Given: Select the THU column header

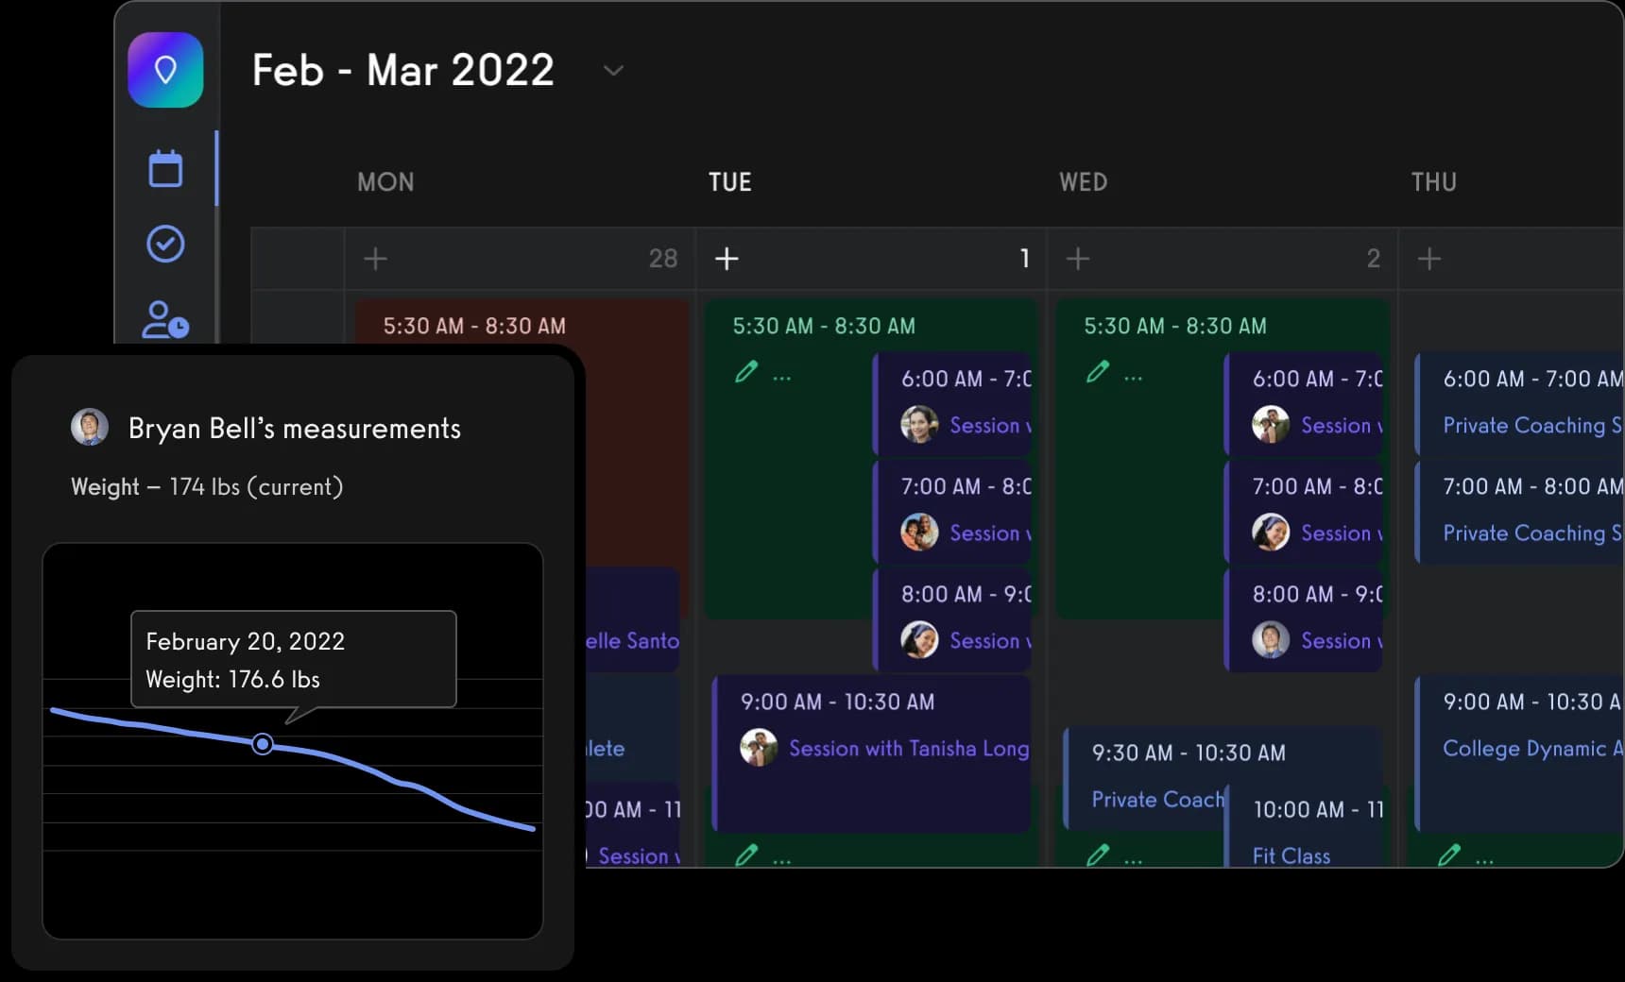Looking at the screenshot, I should [x=1434, y=182].
